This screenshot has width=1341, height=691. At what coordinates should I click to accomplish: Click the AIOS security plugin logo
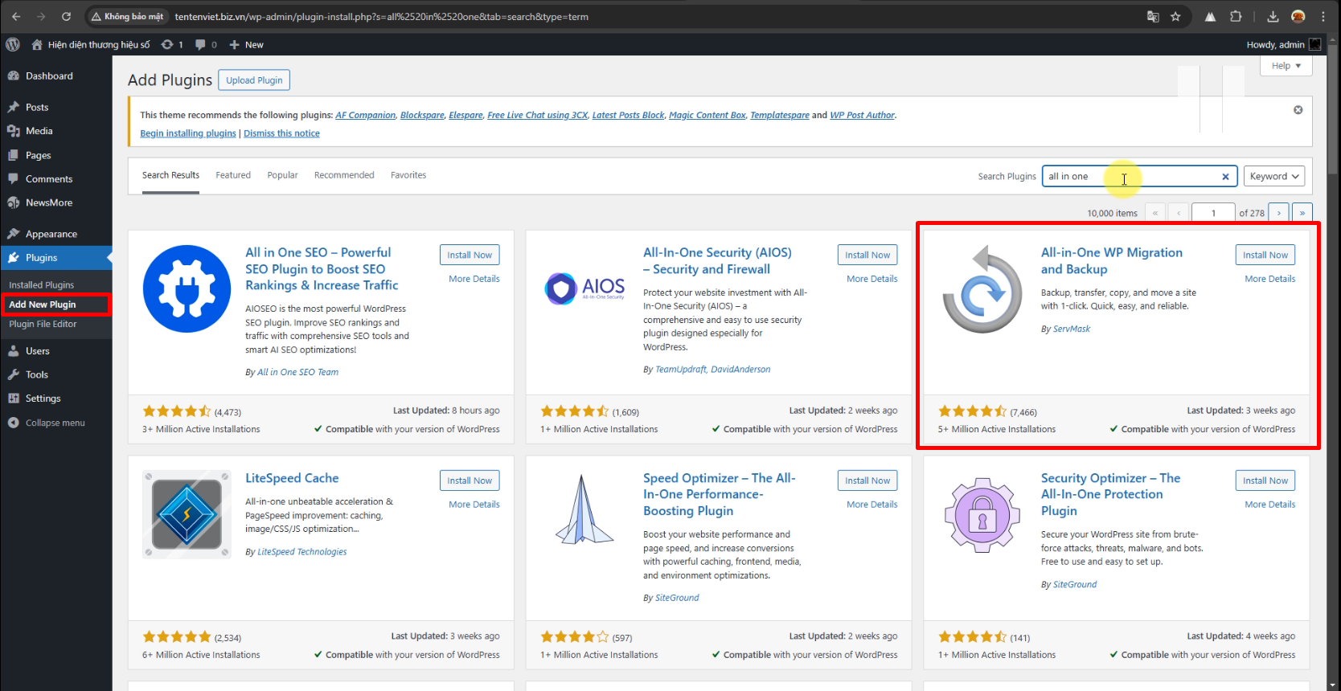point(584,288)
